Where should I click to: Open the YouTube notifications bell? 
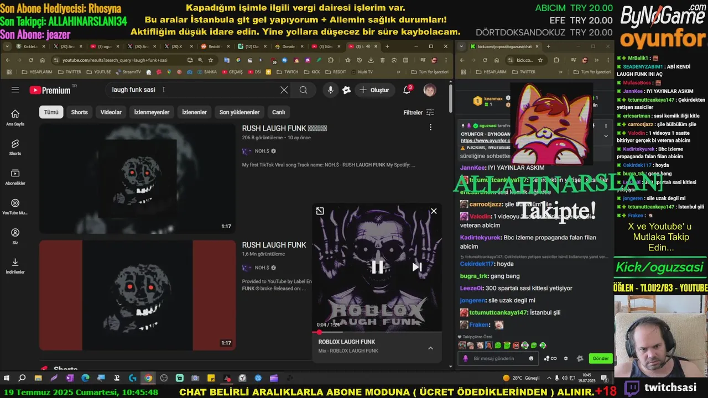(x=407, y=90)
